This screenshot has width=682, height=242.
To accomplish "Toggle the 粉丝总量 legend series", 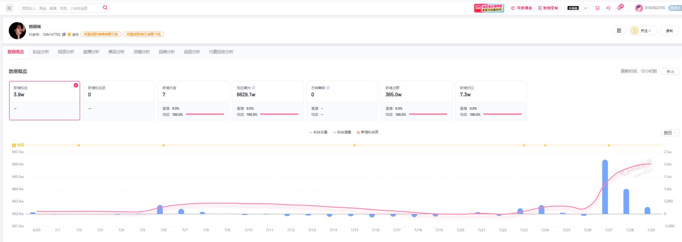I will pos(318,132).
